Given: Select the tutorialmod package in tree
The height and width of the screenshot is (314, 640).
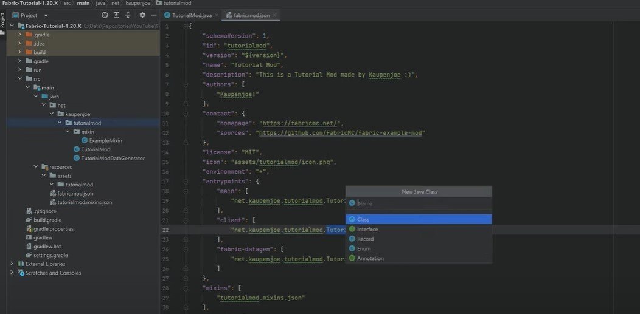Looking at the screenshot, I should pos(87,123).
